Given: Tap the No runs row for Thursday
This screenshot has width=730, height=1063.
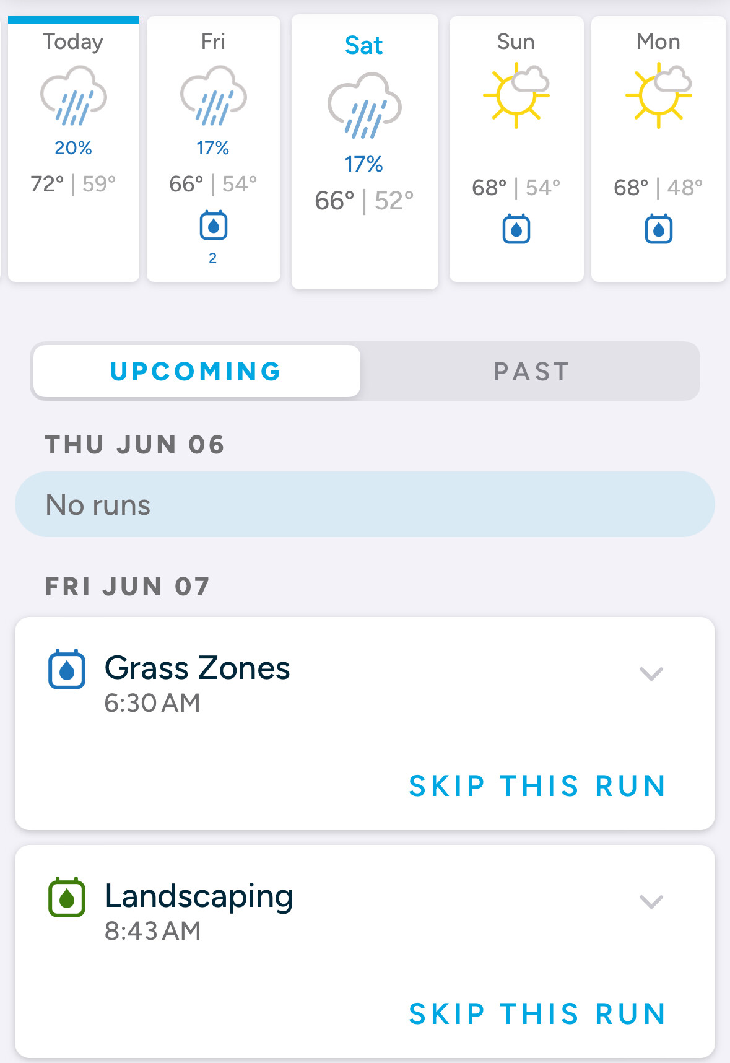Looking at the screenshot, I should (365, 504).
